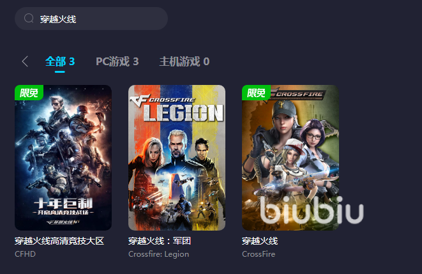Go back using the left chevron arrow
This screenshot has height=274, width=422.
(25, 61)
